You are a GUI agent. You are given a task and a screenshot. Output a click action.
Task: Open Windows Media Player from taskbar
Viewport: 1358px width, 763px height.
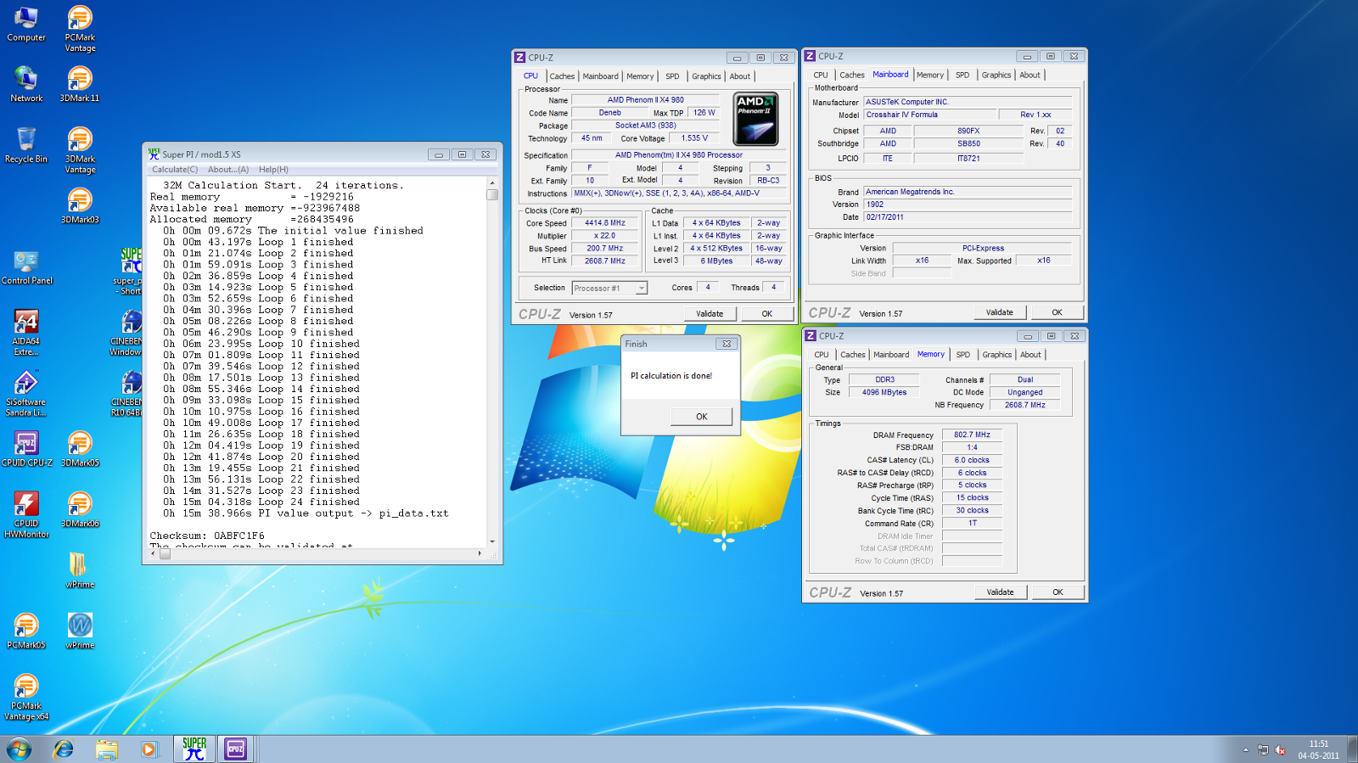149,749
